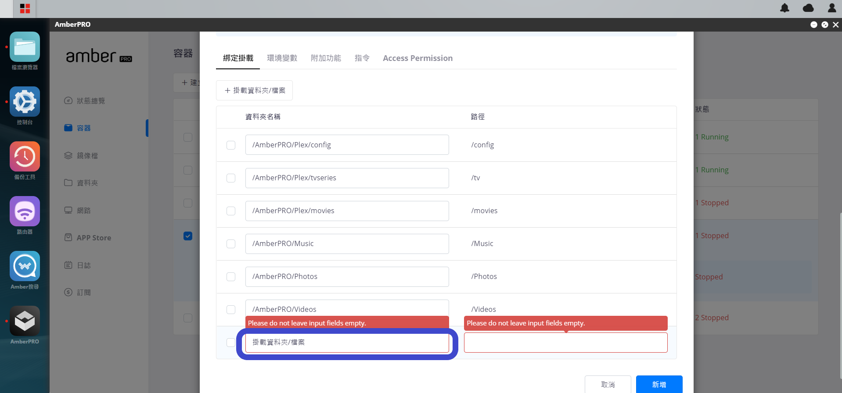
Task: Click the empty 掛載資料夾/檔案 input field
Action: pyautogui.click(x=347, y=343)
